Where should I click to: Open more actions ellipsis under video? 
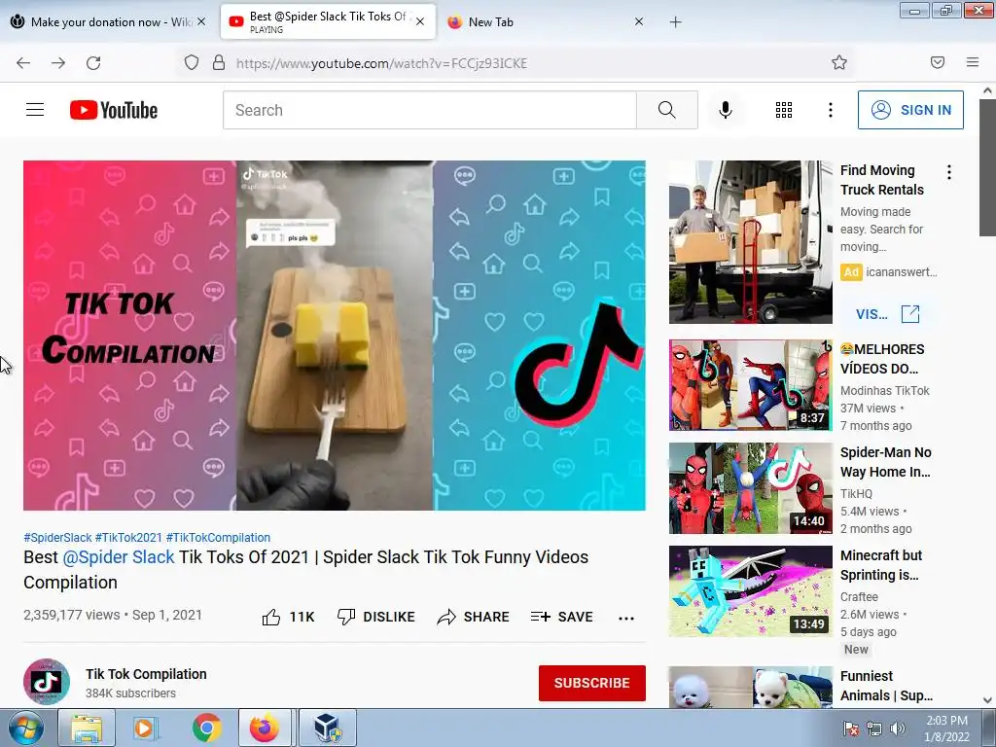626,618
